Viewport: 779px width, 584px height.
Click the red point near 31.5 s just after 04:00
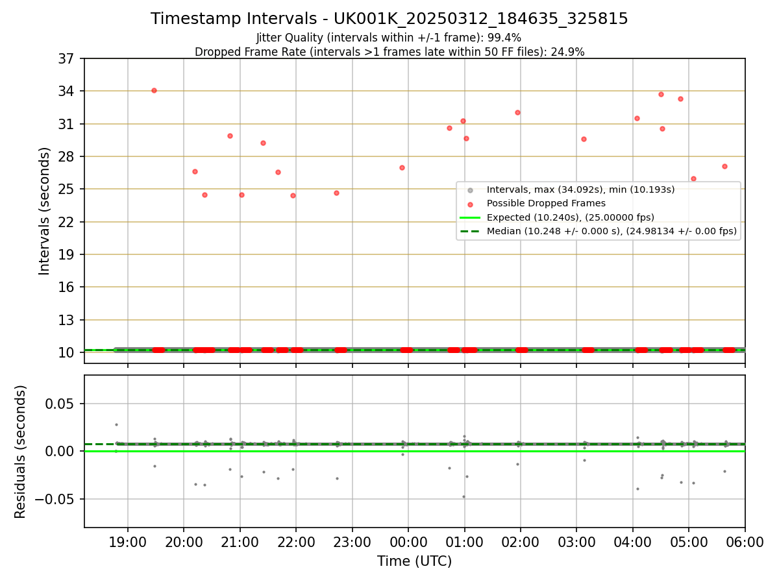(x=637, y=118)
